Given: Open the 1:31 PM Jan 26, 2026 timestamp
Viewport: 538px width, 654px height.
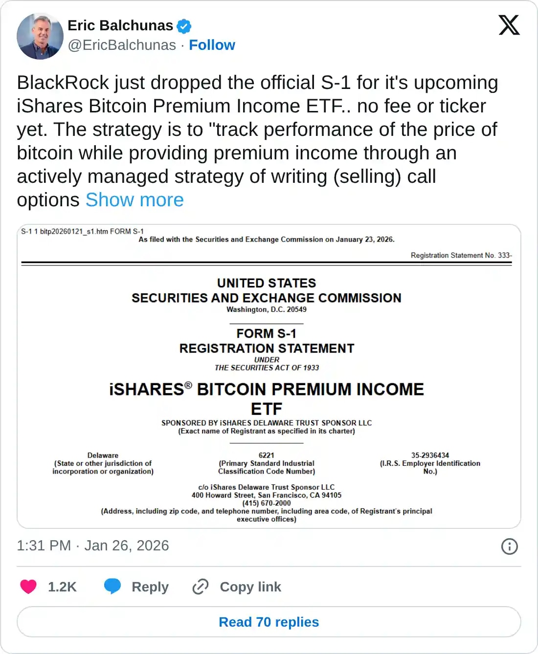Looking at the screenshot, I should pyautogui.click(x=93, y=545).
